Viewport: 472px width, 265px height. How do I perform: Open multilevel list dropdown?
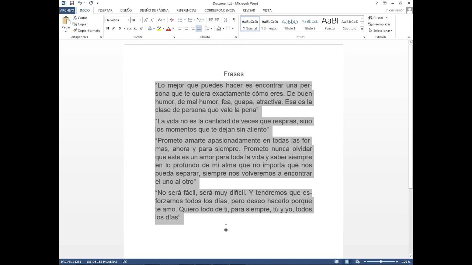203,20
